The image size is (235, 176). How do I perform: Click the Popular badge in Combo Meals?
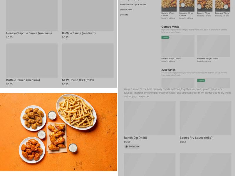165,38
